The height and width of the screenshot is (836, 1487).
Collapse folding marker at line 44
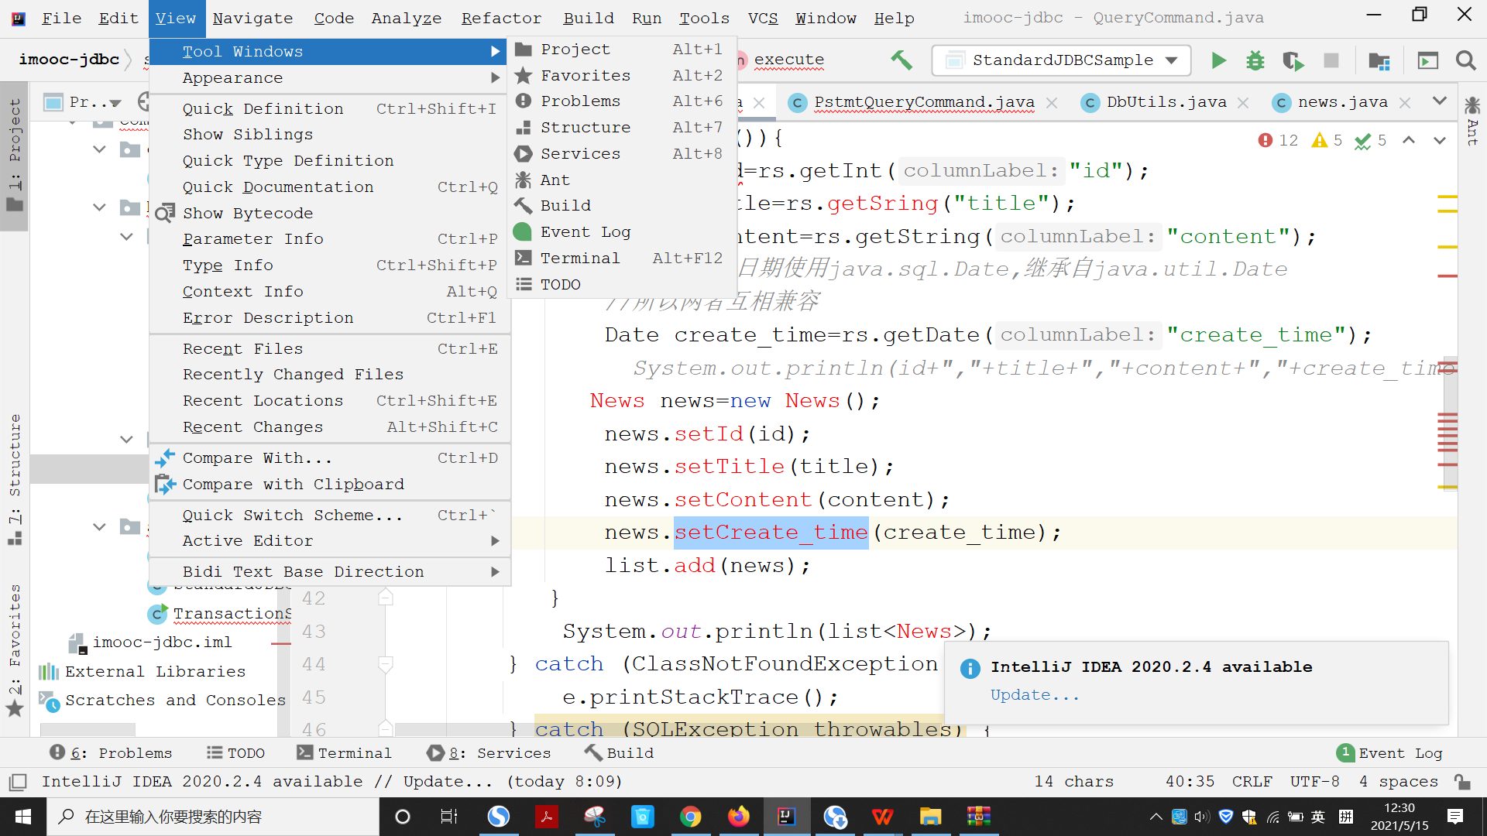click(385, 664)
